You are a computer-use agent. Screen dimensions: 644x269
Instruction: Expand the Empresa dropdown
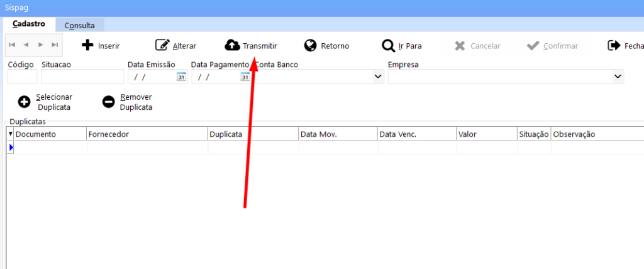coord(617,76)
